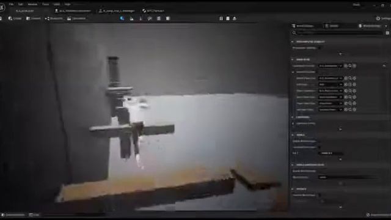Open the HUD Class dropdown

(331, 84)
